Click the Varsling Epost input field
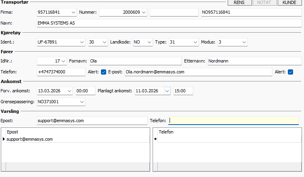Image resolution: width=304 pixels, height=177 pixels. pos(92,121)
